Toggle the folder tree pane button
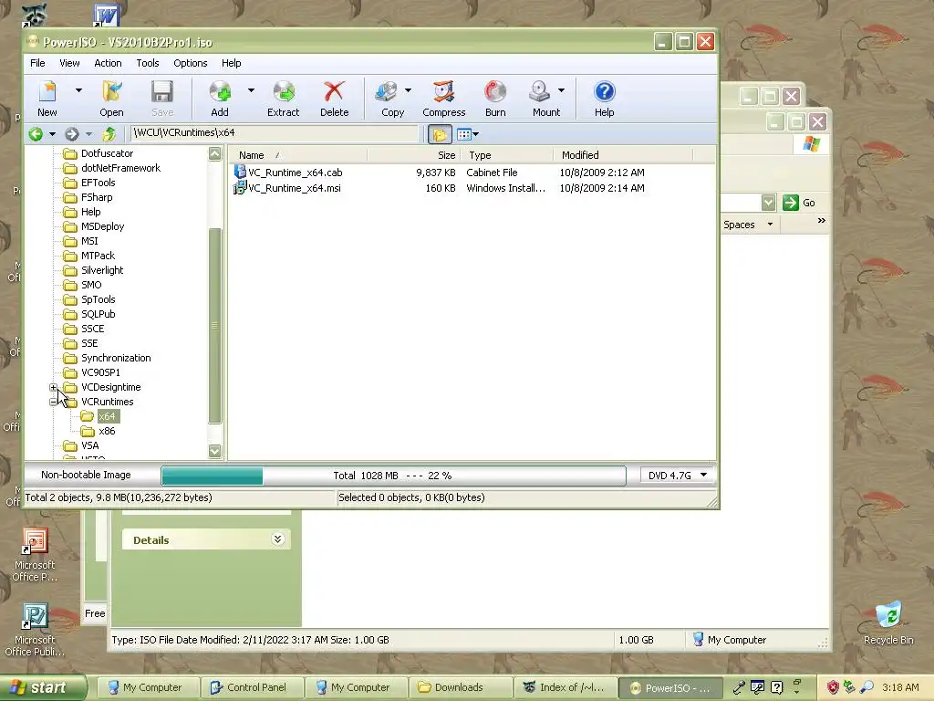Screen dimensions: 934x701 pyautogui.click(x=440, y=134)
